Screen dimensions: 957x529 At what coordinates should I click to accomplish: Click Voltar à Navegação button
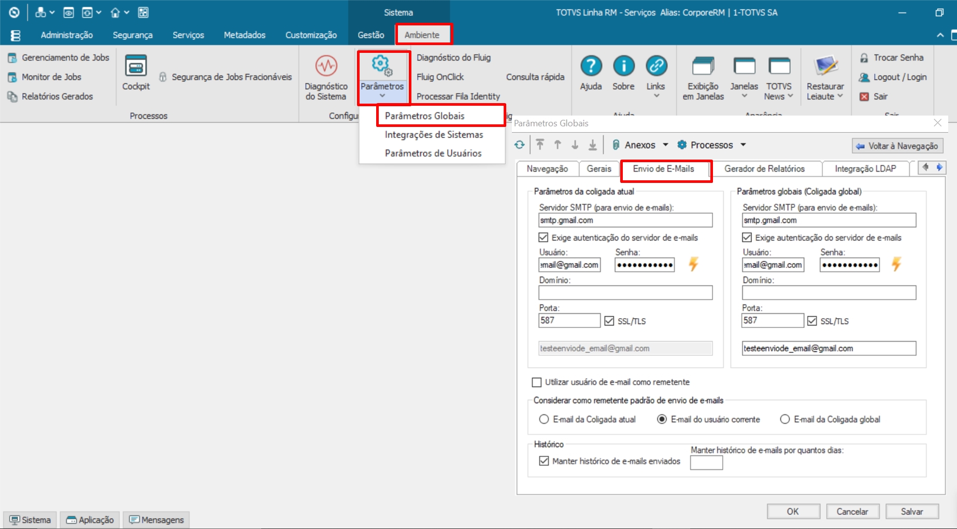pyautogui.click(x=897, y=146)
